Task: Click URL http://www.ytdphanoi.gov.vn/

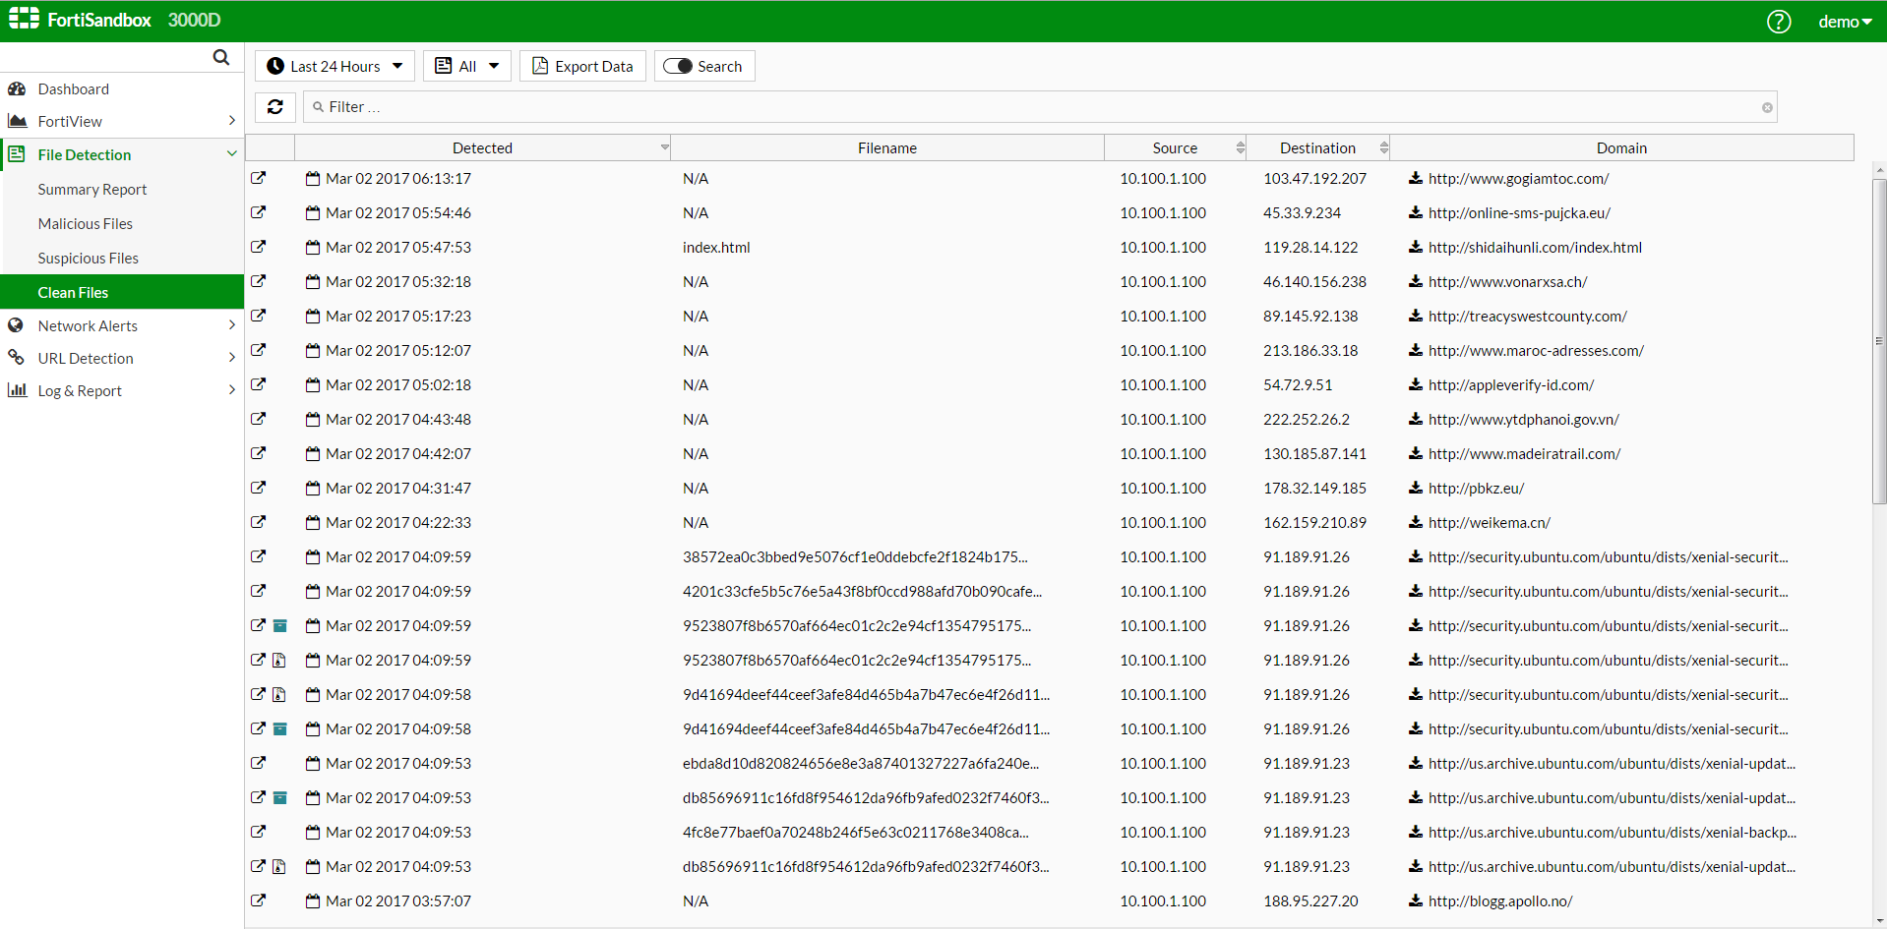Action: pyautogui.click(x=1523, y=419)
